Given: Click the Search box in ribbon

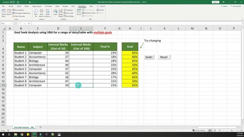Looking at the screenshot, I should [x=101, y=6].
